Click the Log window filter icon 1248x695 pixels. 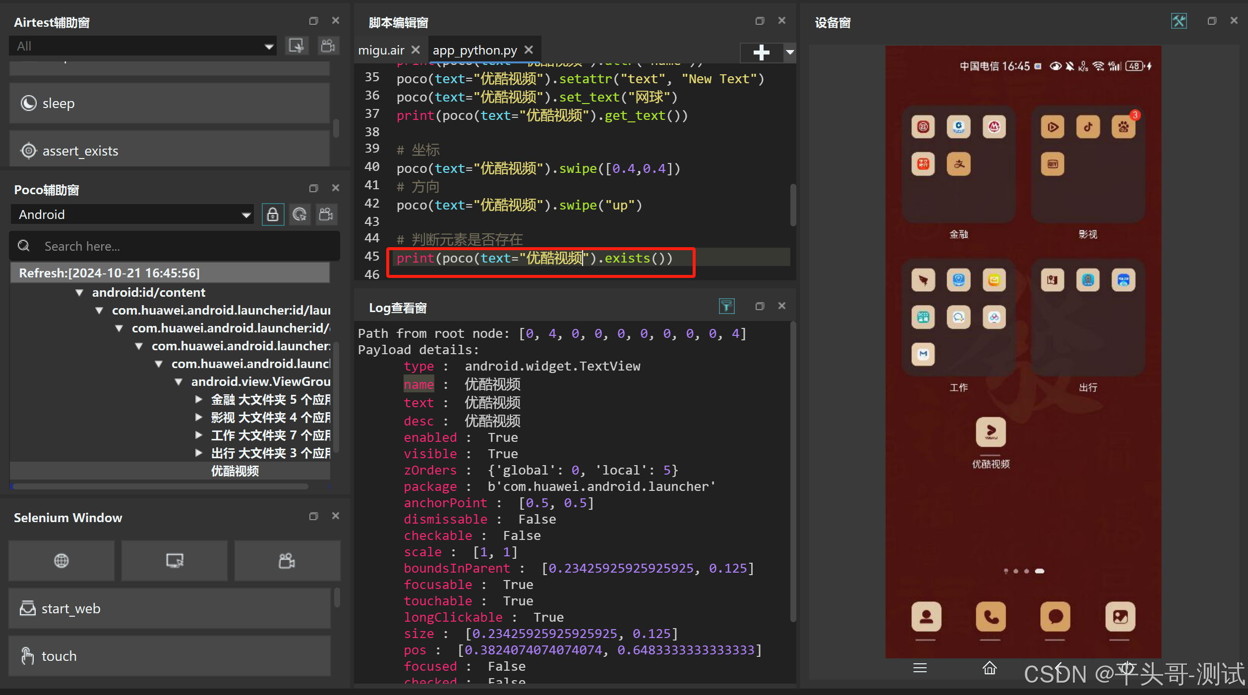pyautogui.click(x=726, y=306)
